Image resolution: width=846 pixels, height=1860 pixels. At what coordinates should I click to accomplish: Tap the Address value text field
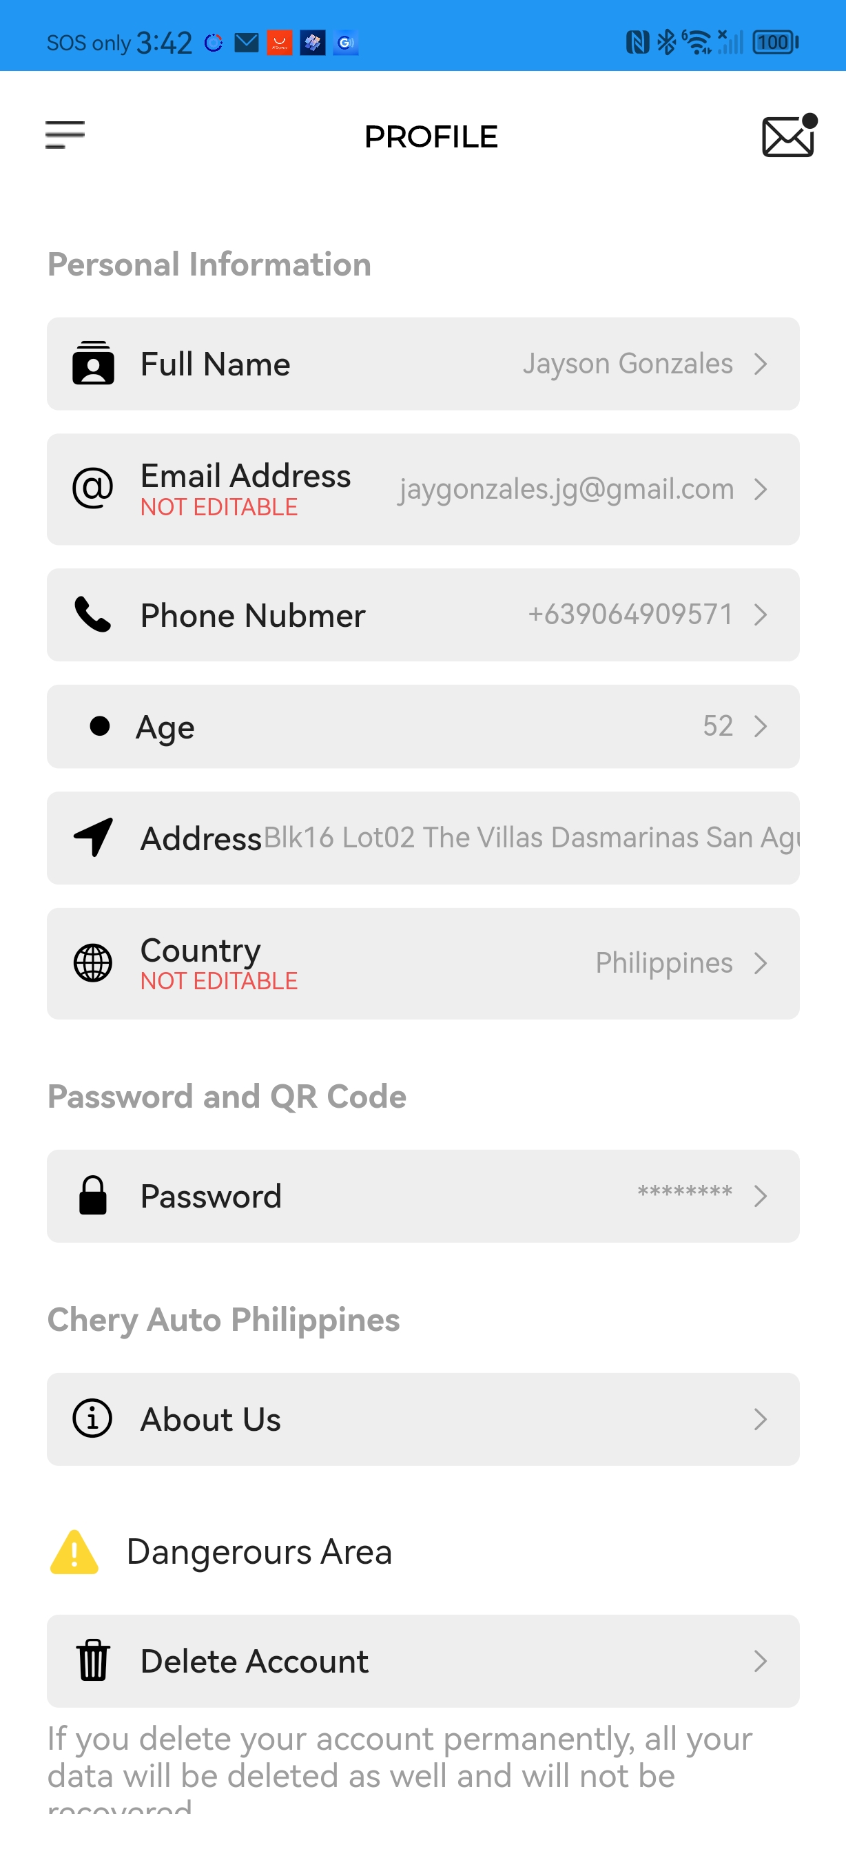(x=531, y=838)
